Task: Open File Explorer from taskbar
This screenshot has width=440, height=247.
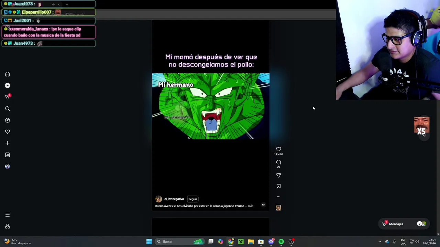Action: [x=251, y=242]
